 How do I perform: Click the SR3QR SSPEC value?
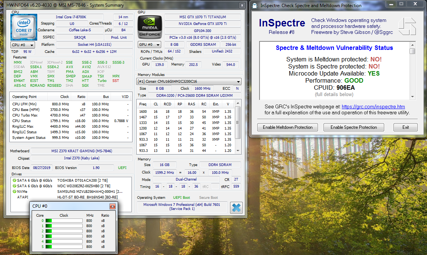(x=80, y=37)
